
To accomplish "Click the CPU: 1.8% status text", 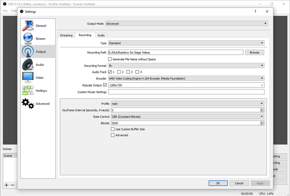I will (266, 194).
